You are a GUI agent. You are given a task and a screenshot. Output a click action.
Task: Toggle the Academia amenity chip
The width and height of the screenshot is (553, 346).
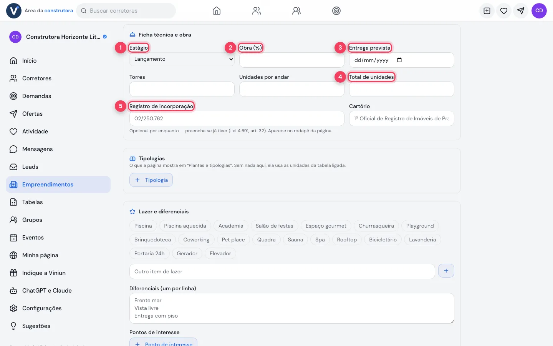[231, 226]
